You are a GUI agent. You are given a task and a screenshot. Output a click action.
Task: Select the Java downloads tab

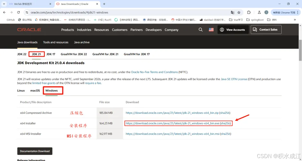pyautogui.click(x=27, y=42)
